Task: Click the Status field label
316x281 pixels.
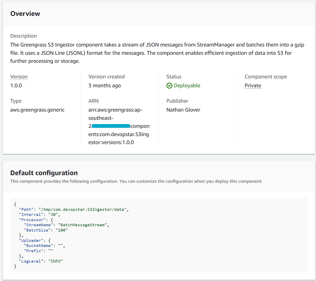Action: (174, 76)
